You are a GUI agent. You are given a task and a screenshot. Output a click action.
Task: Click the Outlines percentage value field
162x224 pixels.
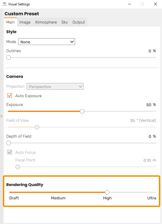(x=150, y=51)
